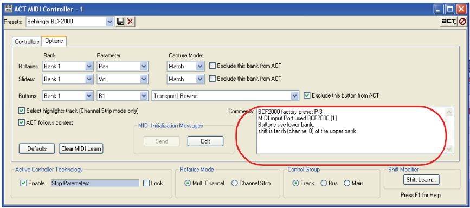Click the window title bar text
The height and width of the screenshot is (208, 470).
point(48,9)
